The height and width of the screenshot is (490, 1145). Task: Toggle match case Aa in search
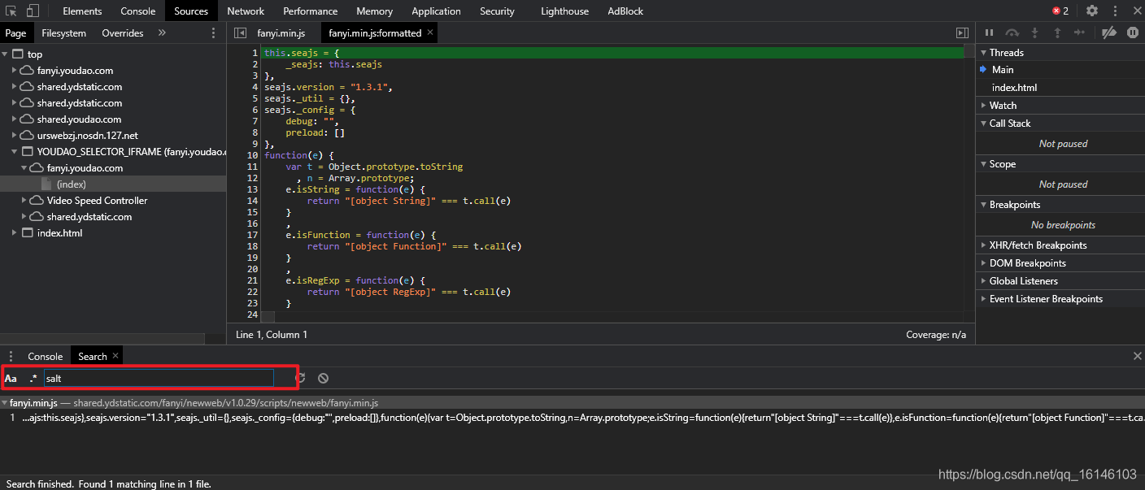(x=11, y=378)
